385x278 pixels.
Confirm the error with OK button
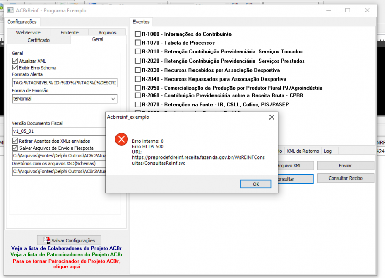point(256,184)
